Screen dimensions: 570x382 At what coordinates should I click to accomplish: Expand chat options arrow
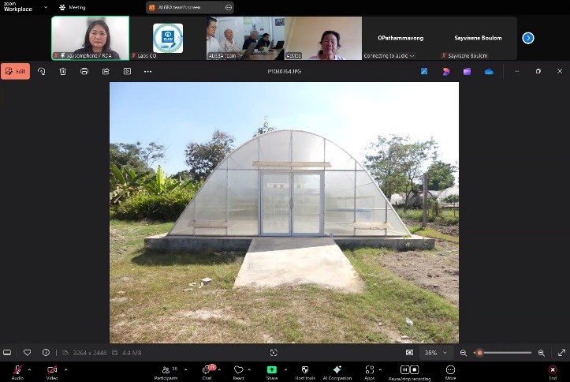(x=219, y=370)
